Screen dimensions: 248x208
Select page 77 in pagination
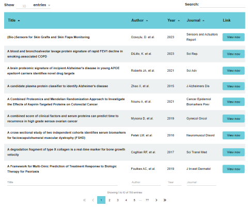pos(147,200)
